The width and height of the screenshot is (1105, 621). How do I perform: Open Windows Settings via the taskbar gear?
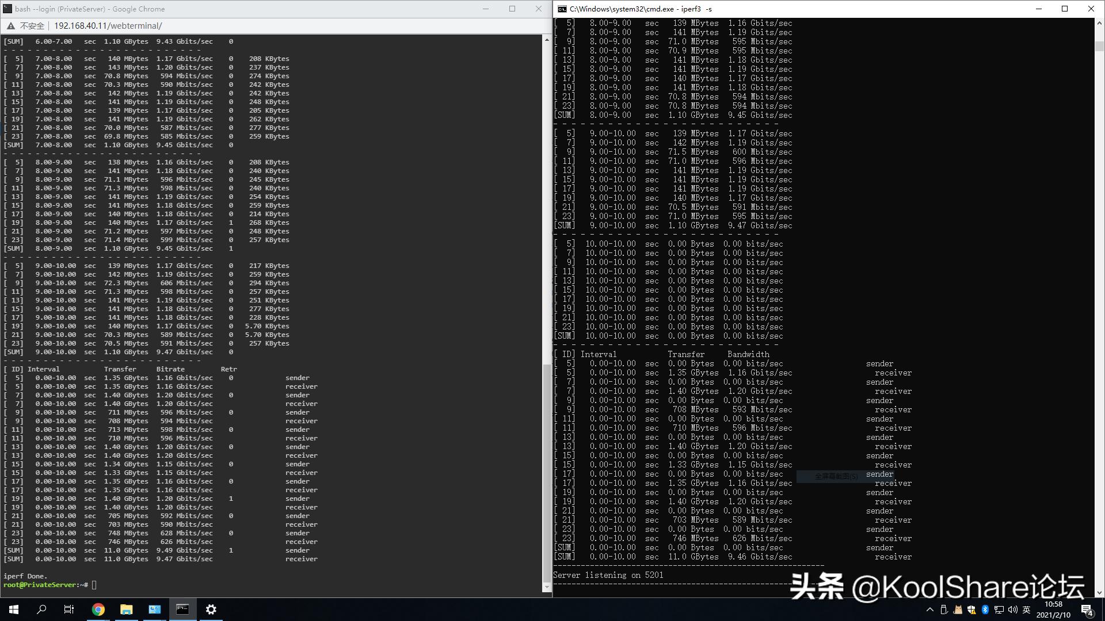(x=211, y=609)
